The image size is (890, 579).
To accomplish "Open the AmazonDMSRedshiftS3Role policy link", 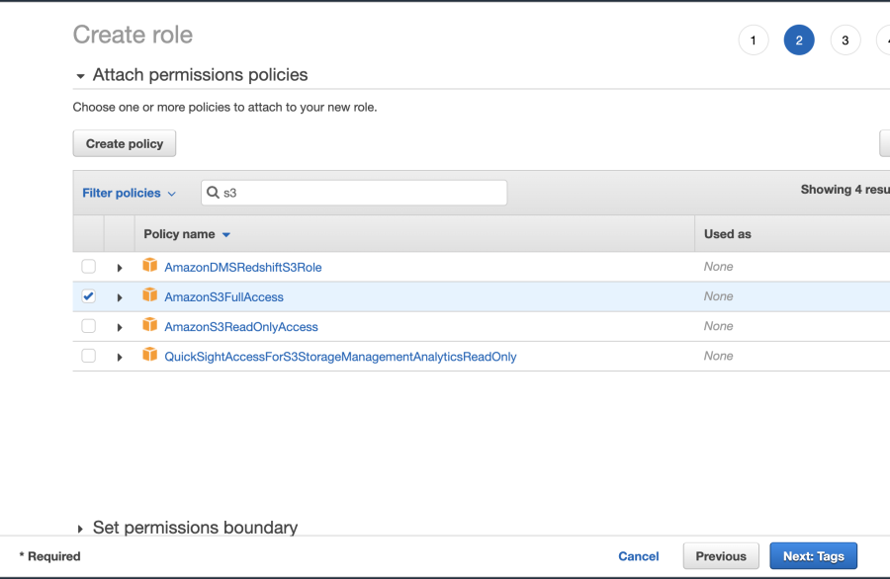I will [x=243, y=267].
